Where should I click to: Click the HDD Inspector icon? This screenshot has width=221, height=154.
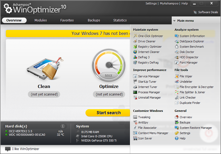(177, 57)
